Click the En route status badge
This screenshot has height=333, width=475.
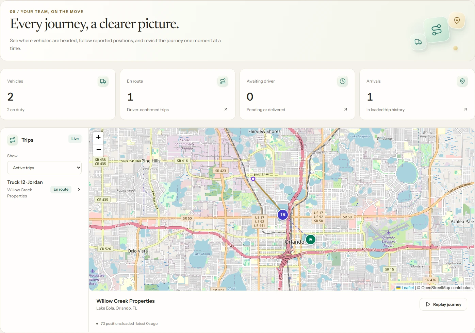[x=61, y=190]
